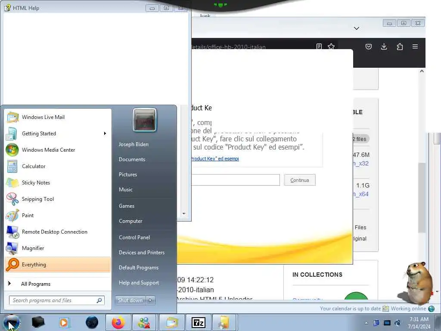Open Firefox downloads icon

tap(384, 47)
